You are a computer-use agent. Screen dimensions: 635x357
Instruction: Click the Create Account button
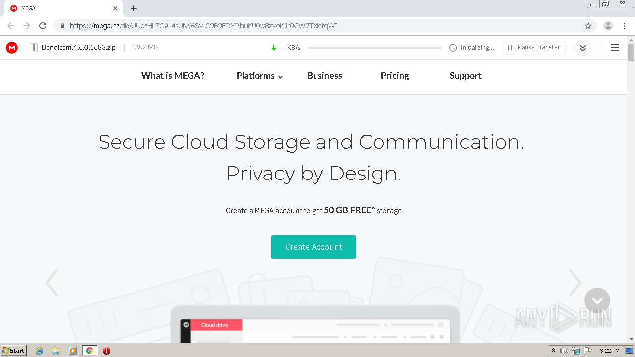pos(314,247)
